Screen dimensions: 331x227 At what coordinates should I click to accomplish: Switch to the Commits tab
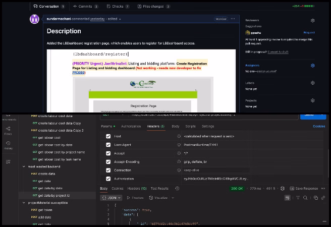pos(86,7)
